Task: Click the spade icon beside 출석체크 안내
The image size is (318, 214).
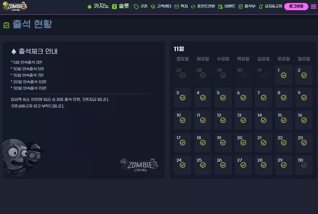Action: pos(14,52)
